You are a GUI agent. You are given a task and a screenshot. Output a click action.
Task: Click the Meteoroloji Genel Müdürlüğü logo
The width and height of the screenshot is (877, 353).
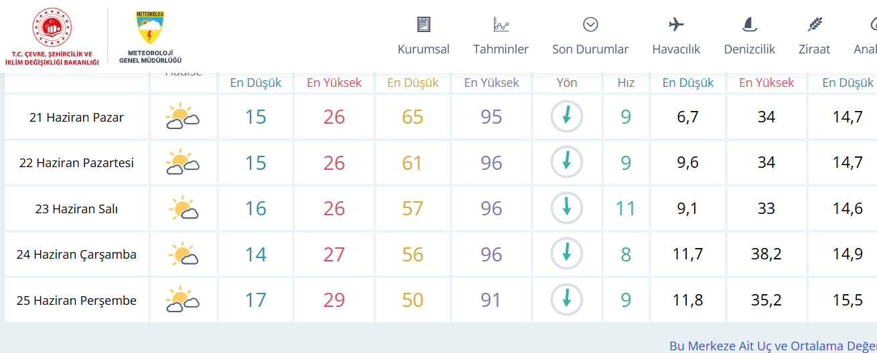click(x=150, y=37)
